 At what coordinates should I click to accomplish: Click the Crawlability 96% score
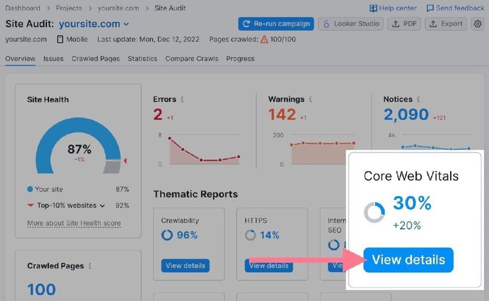tap(187, 235)
